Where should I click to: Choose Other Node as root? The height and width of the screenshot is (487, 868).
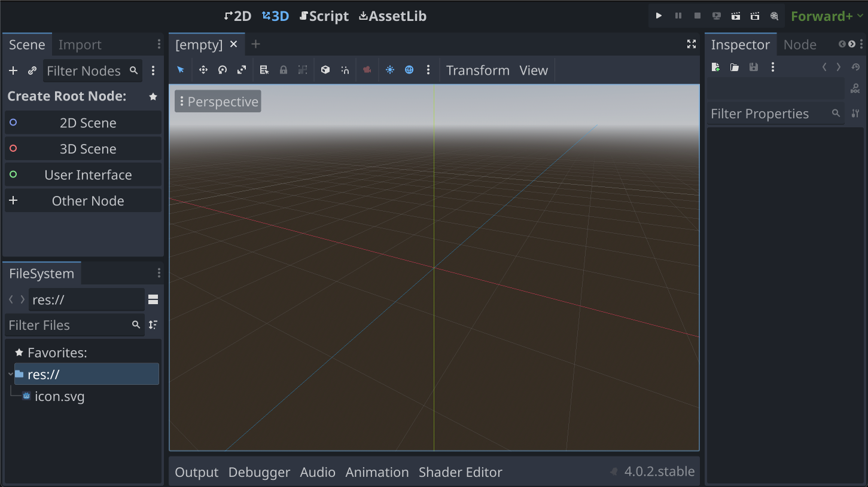[x=83, y=201]
